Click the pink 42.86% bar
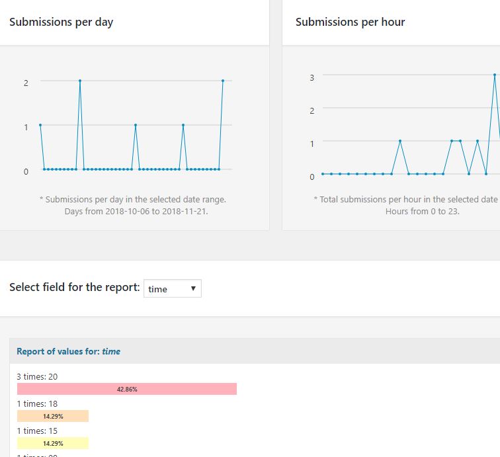This screenshot has width=500, height=457. coord(127,389)
